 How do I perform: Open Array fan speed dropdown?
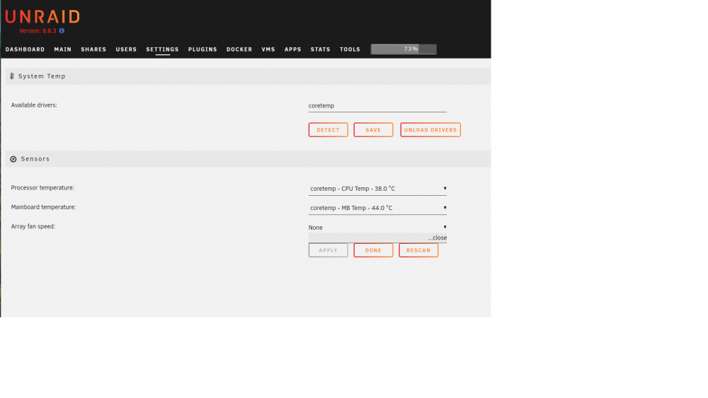377,227
